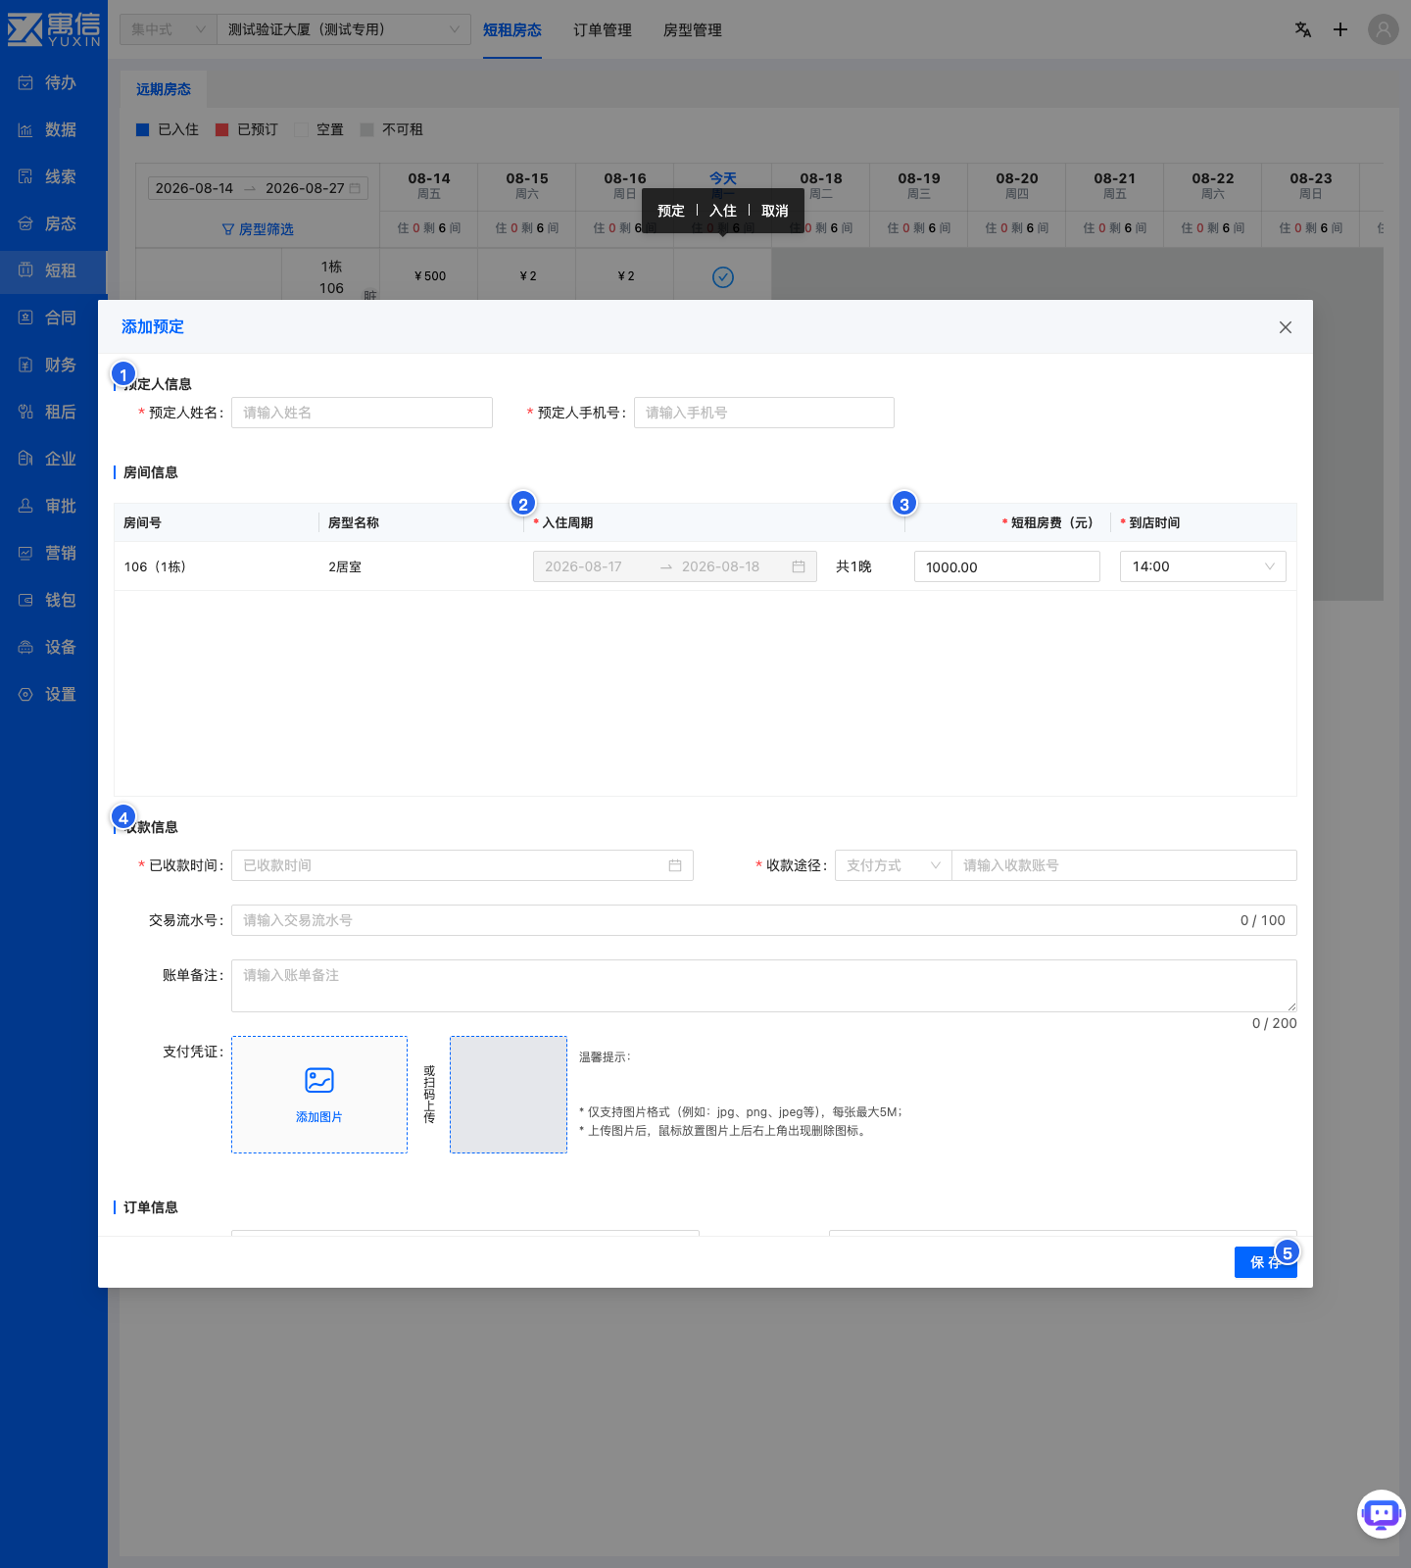Click the checked circle in today's cell
The width and height of the screenshot is (1411, 1568).
(x=723, y=277)
